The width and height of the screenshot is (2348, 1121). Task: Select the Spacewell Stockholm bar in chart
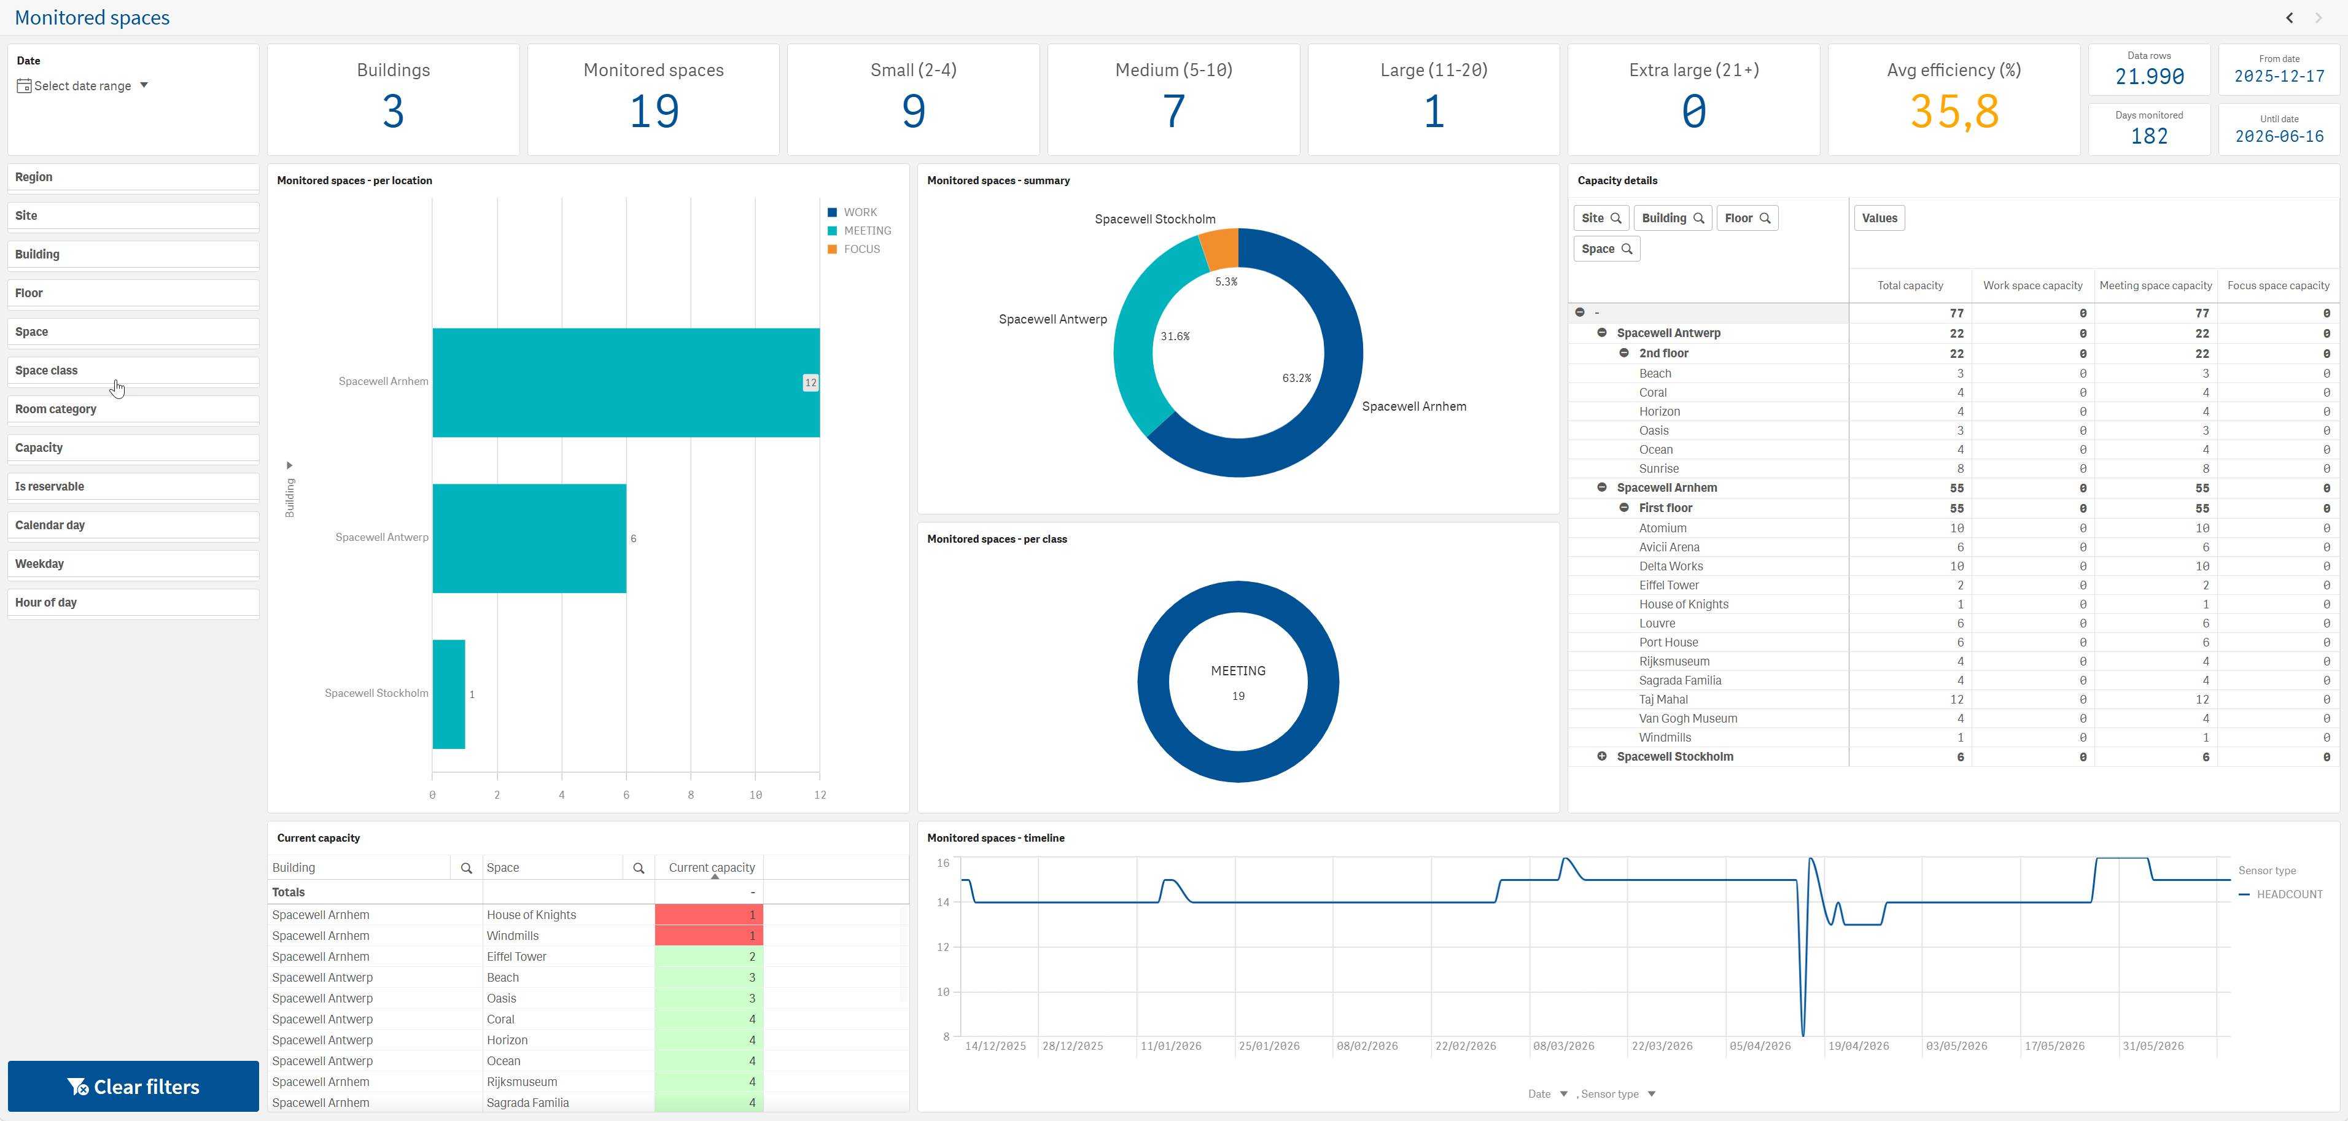tap(448, 694)
